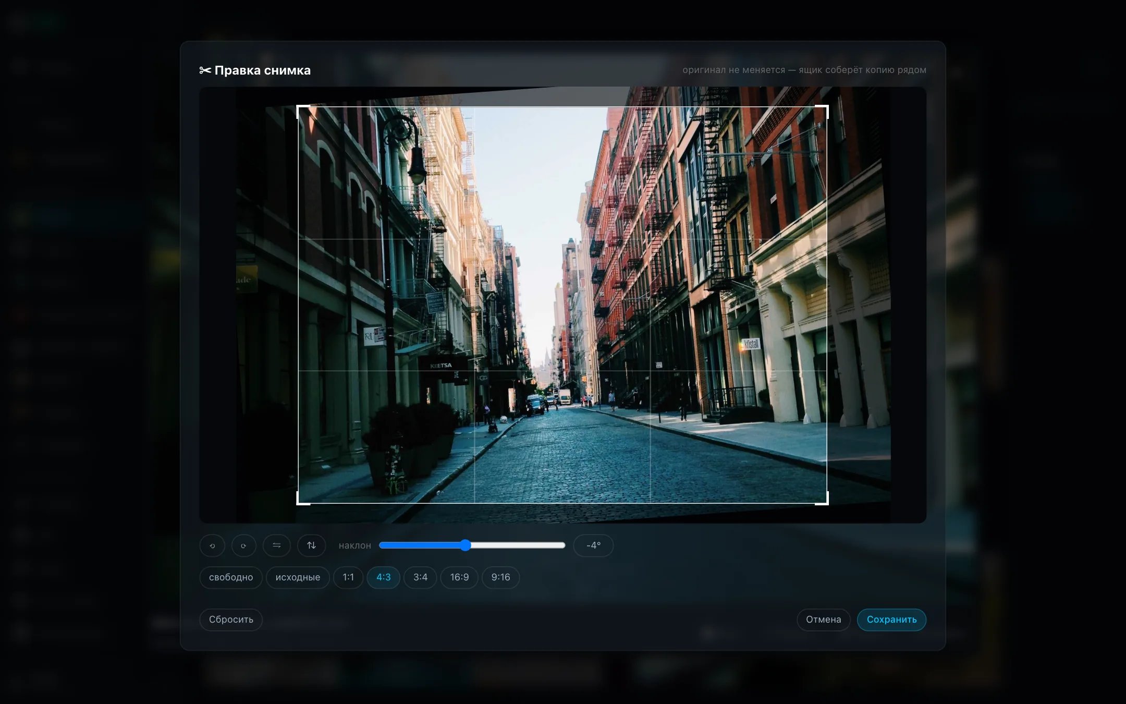
Task: Click the hint text оригинал не меняется
Action: point(804,70)
